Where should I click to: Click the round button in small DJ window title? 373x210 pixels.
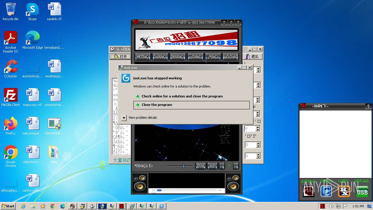368,106
